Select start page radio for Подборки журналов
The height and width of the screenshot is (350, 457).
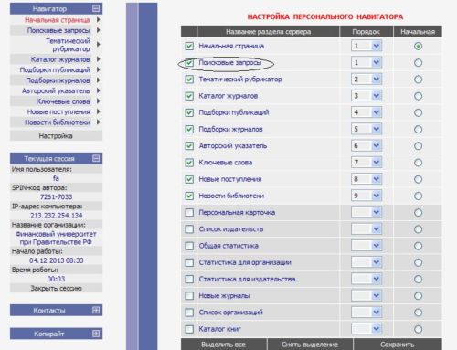(418, 129)
